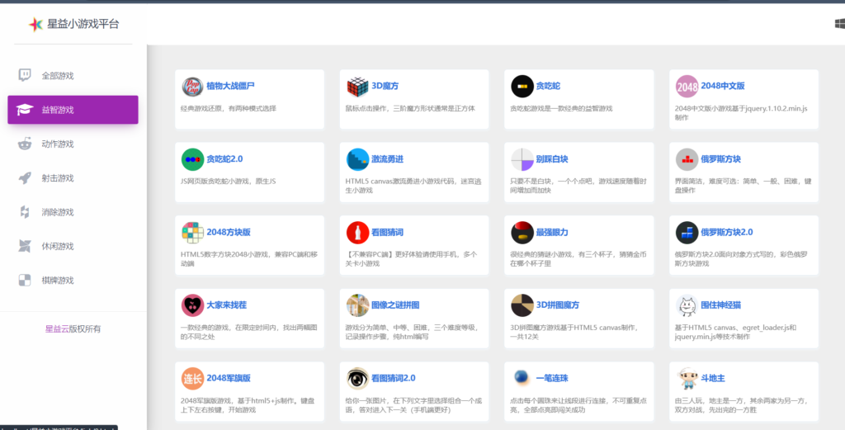Open the 俄罗斯方块2.0 title link

pyautogui.click(x=727, y=232)
